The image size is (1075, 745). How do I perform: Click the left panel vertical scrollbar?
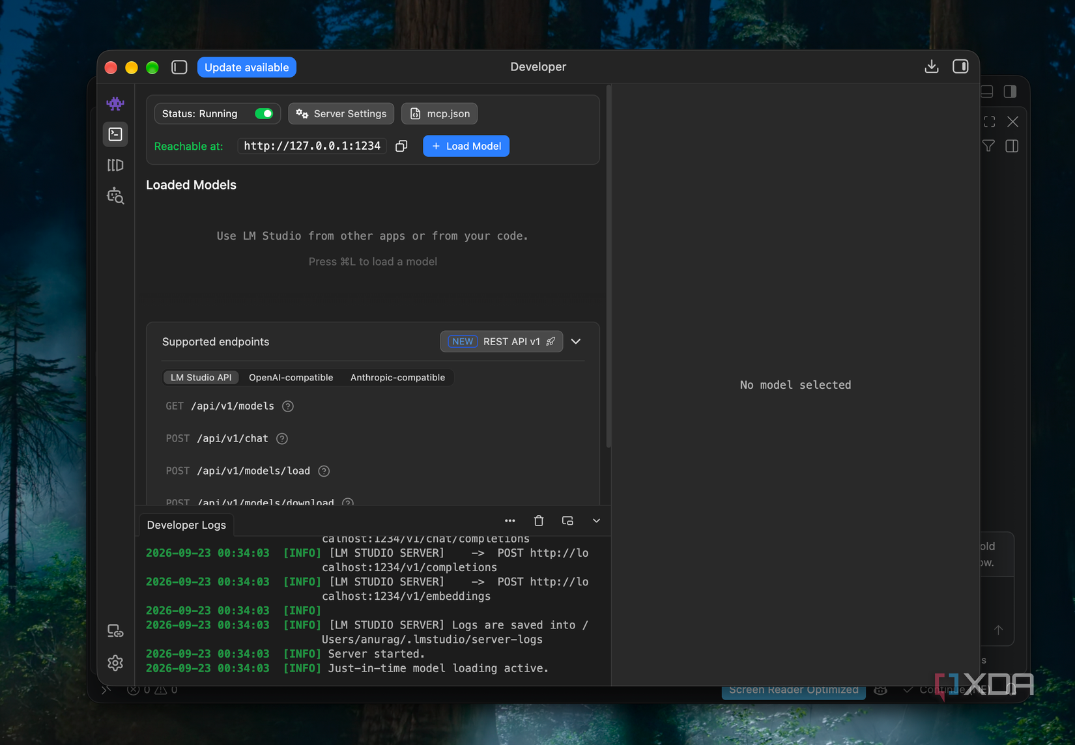pos(609,267)
